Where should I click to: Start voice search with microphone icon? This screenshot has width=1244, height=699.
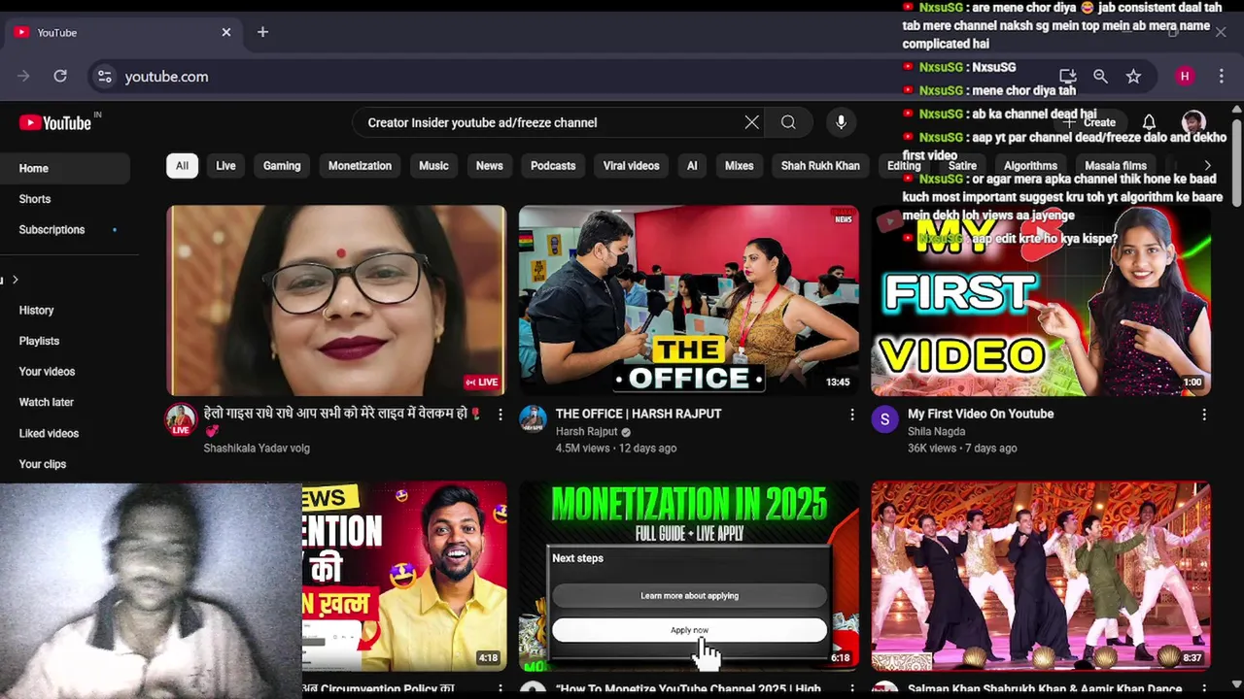tap(841, 122)
